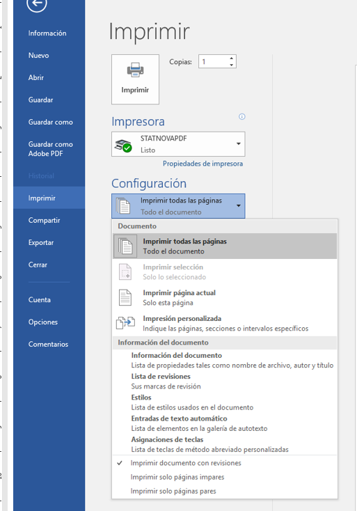Viewport: 357px width, 511px height.
Task: Click the Copias number input field
Action: click(x=214, y=61)
